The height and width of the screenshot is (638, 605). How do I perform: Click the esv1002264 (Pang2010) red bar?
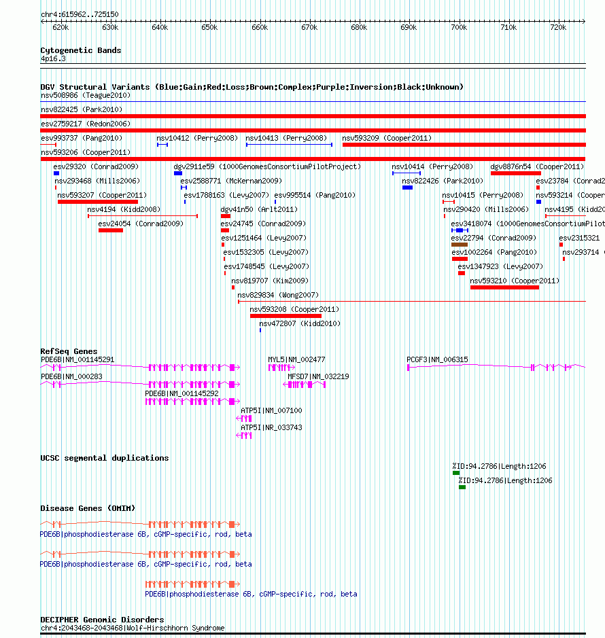click(x=460, y=259)
